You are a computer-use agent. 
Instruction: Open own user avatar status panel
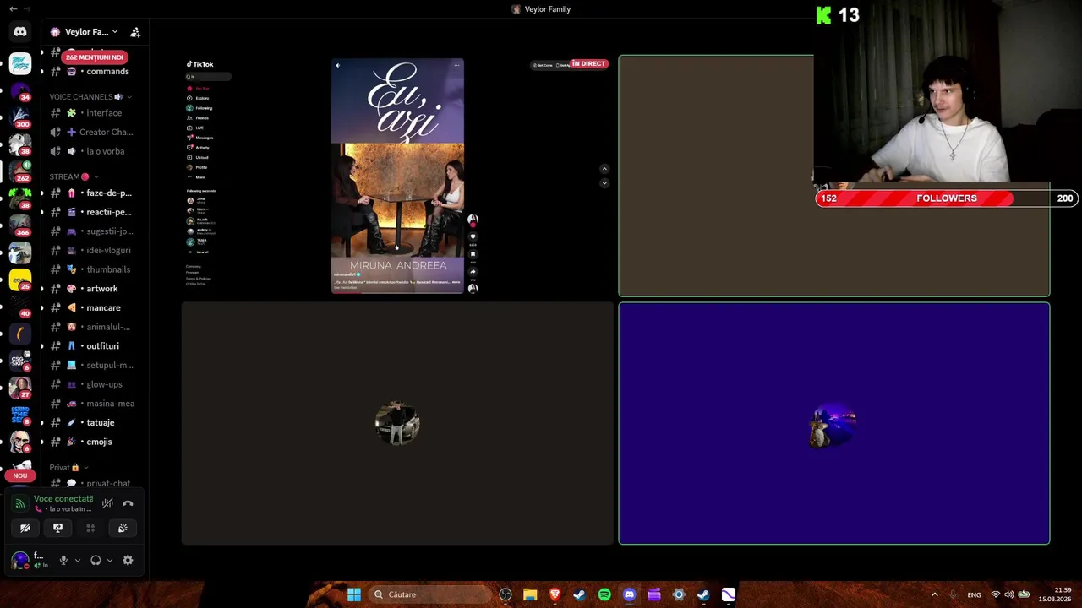pyautogui.click(x=19, y=560)
